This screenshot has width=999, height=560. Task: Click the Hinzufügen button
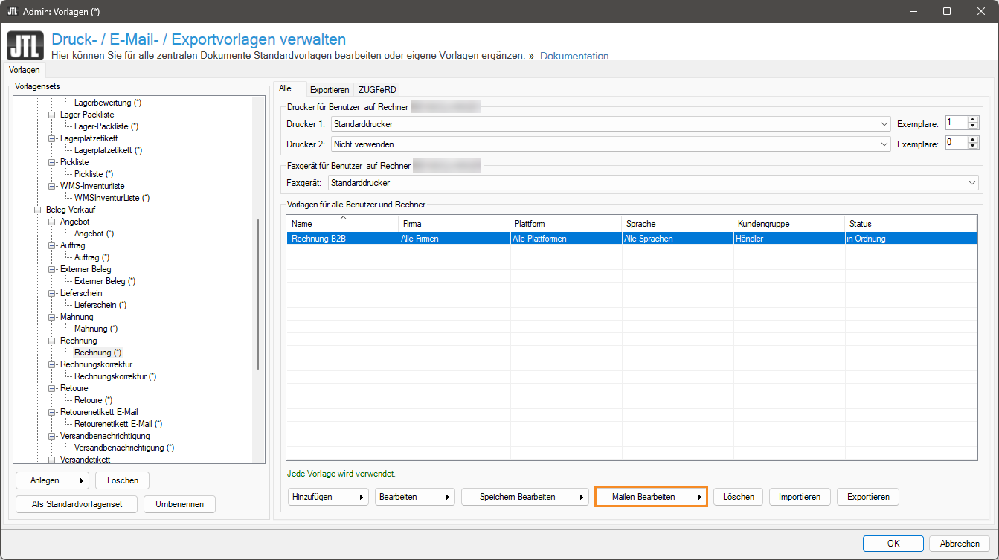pyautogui.click(x=328, y=497)
